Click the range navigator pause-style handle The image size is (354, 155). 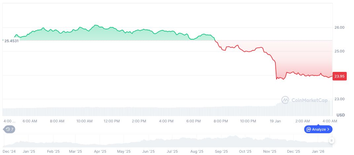(331, 140)
